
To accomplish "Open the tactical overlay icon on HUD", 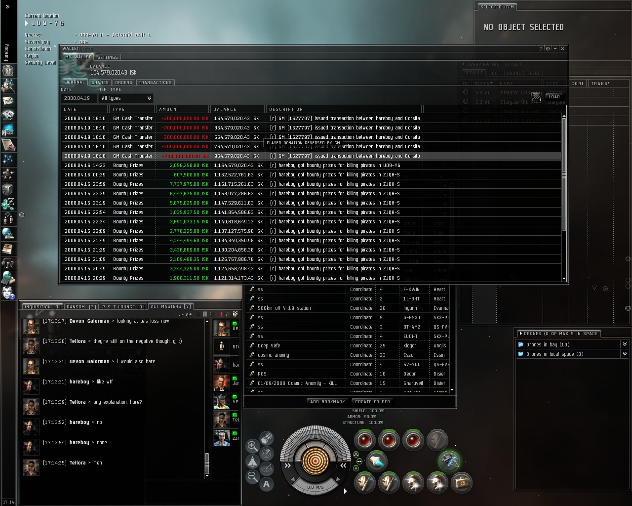I will tap(267, 468).
